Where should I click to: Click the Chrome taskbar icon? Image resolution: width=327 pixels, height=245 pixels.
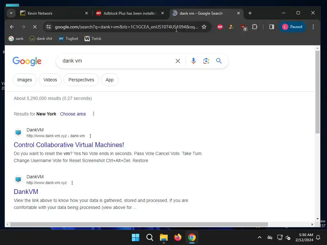click(x=192, y=237)
